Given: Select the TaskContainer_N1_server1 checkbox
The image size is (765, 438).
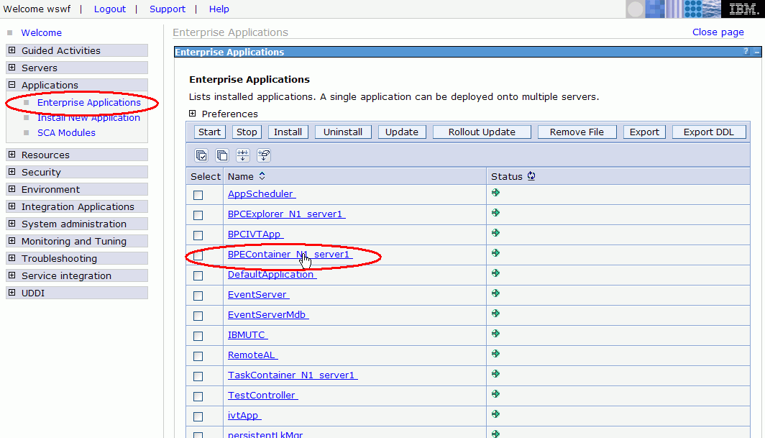Looking at the screenshot, I should 198,376.
